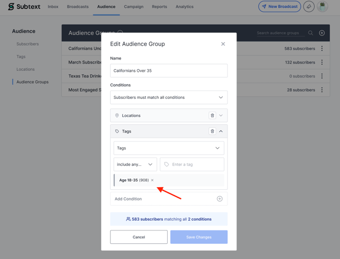Delete the Tags condition via trash icon
The height and width of the screenshot is (259, 340).
pyautogui.click(x=212, y=131)
